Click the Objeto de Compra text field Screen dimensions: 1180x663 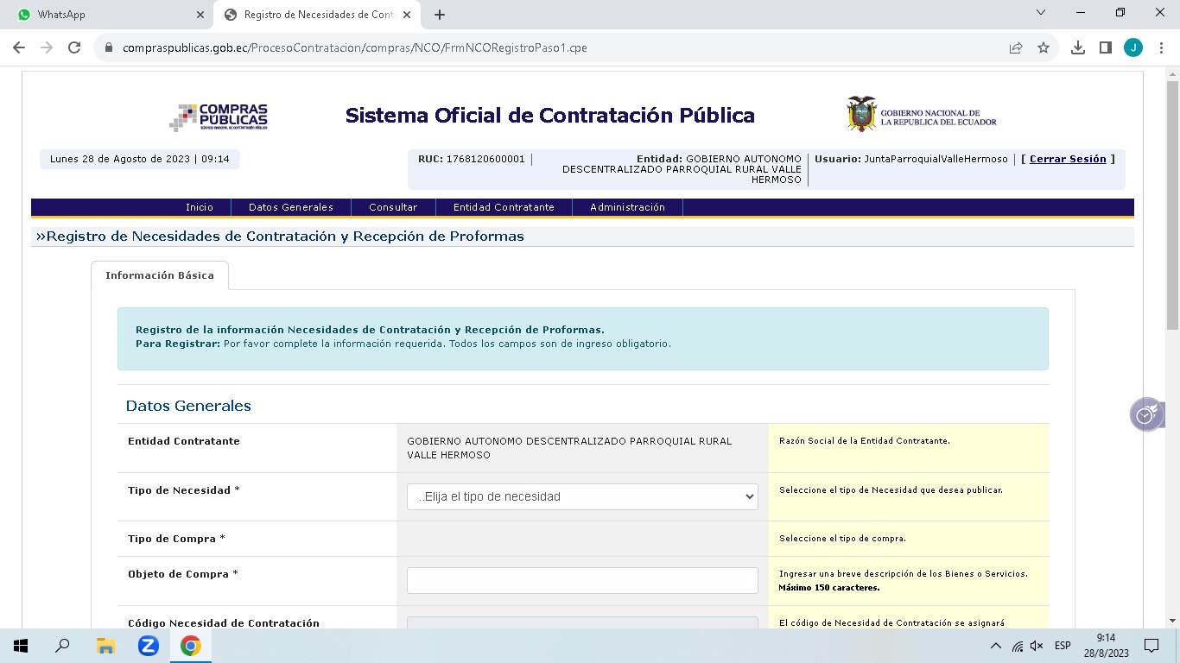[x=582, y=580]
